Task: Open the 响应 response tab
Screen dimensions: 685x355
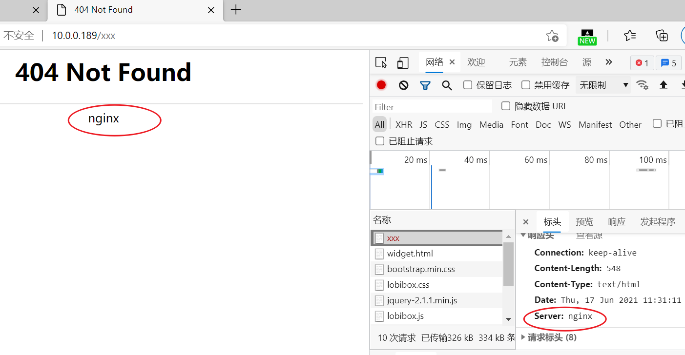Action: coord(616,221)
